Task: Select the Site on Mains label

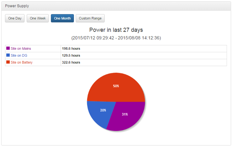Action: (21, 48)
